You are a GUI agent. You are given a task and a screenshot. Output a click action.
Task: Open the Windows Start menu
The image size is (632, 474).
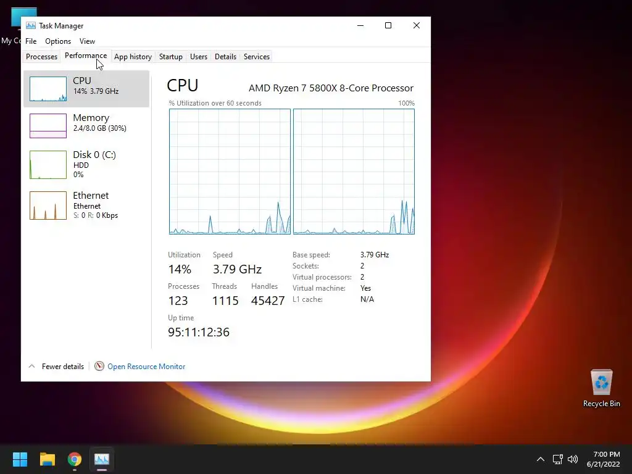click(x=20, y=459)
